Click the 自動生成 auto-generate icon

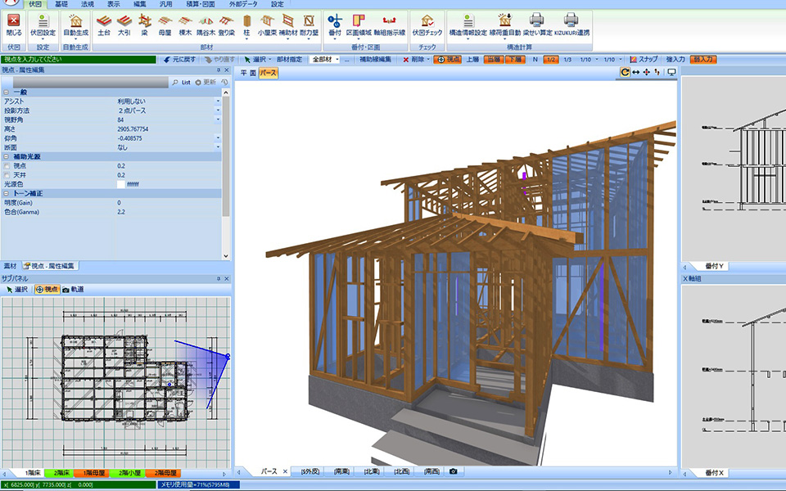coord(75,22)
